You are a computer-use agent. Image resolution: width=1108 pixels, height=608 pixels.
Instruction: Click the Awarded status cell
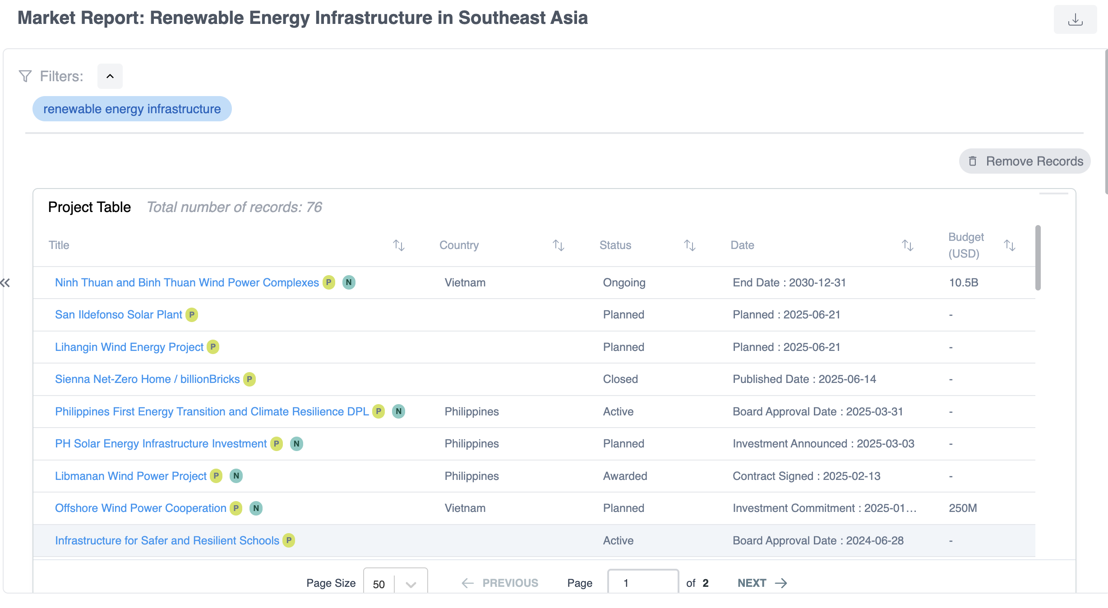click(x=625, y=476)
